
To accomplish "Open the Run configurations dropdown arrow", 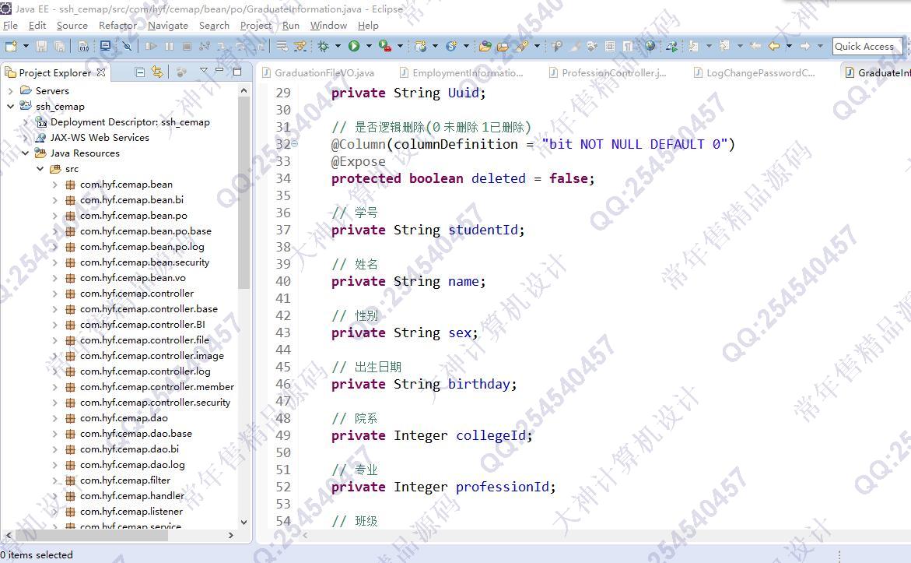I will click(368, 46).
